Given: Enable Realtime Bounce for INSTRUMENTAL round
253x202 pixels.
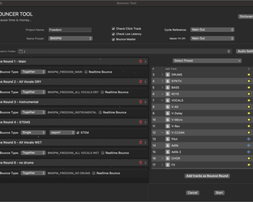Looking at the screenshot, I should (x=100, y=112).
